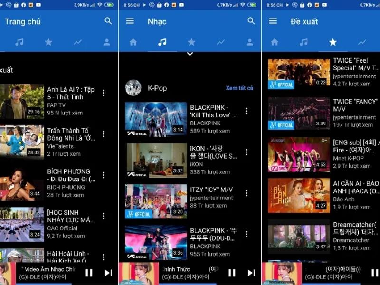The image size is (380, 285).
Task: Go to home tab in Đề xuất screen
Action: [x=275, y=42]
